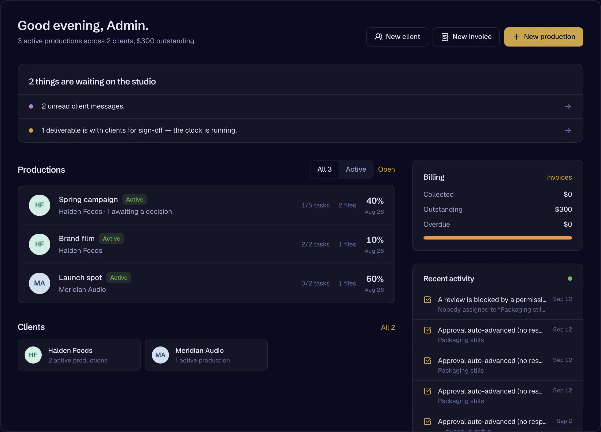This screenshot has height=432, width=601.
Task: Click green live dot in Recent activity
Action: pos(570,279)
